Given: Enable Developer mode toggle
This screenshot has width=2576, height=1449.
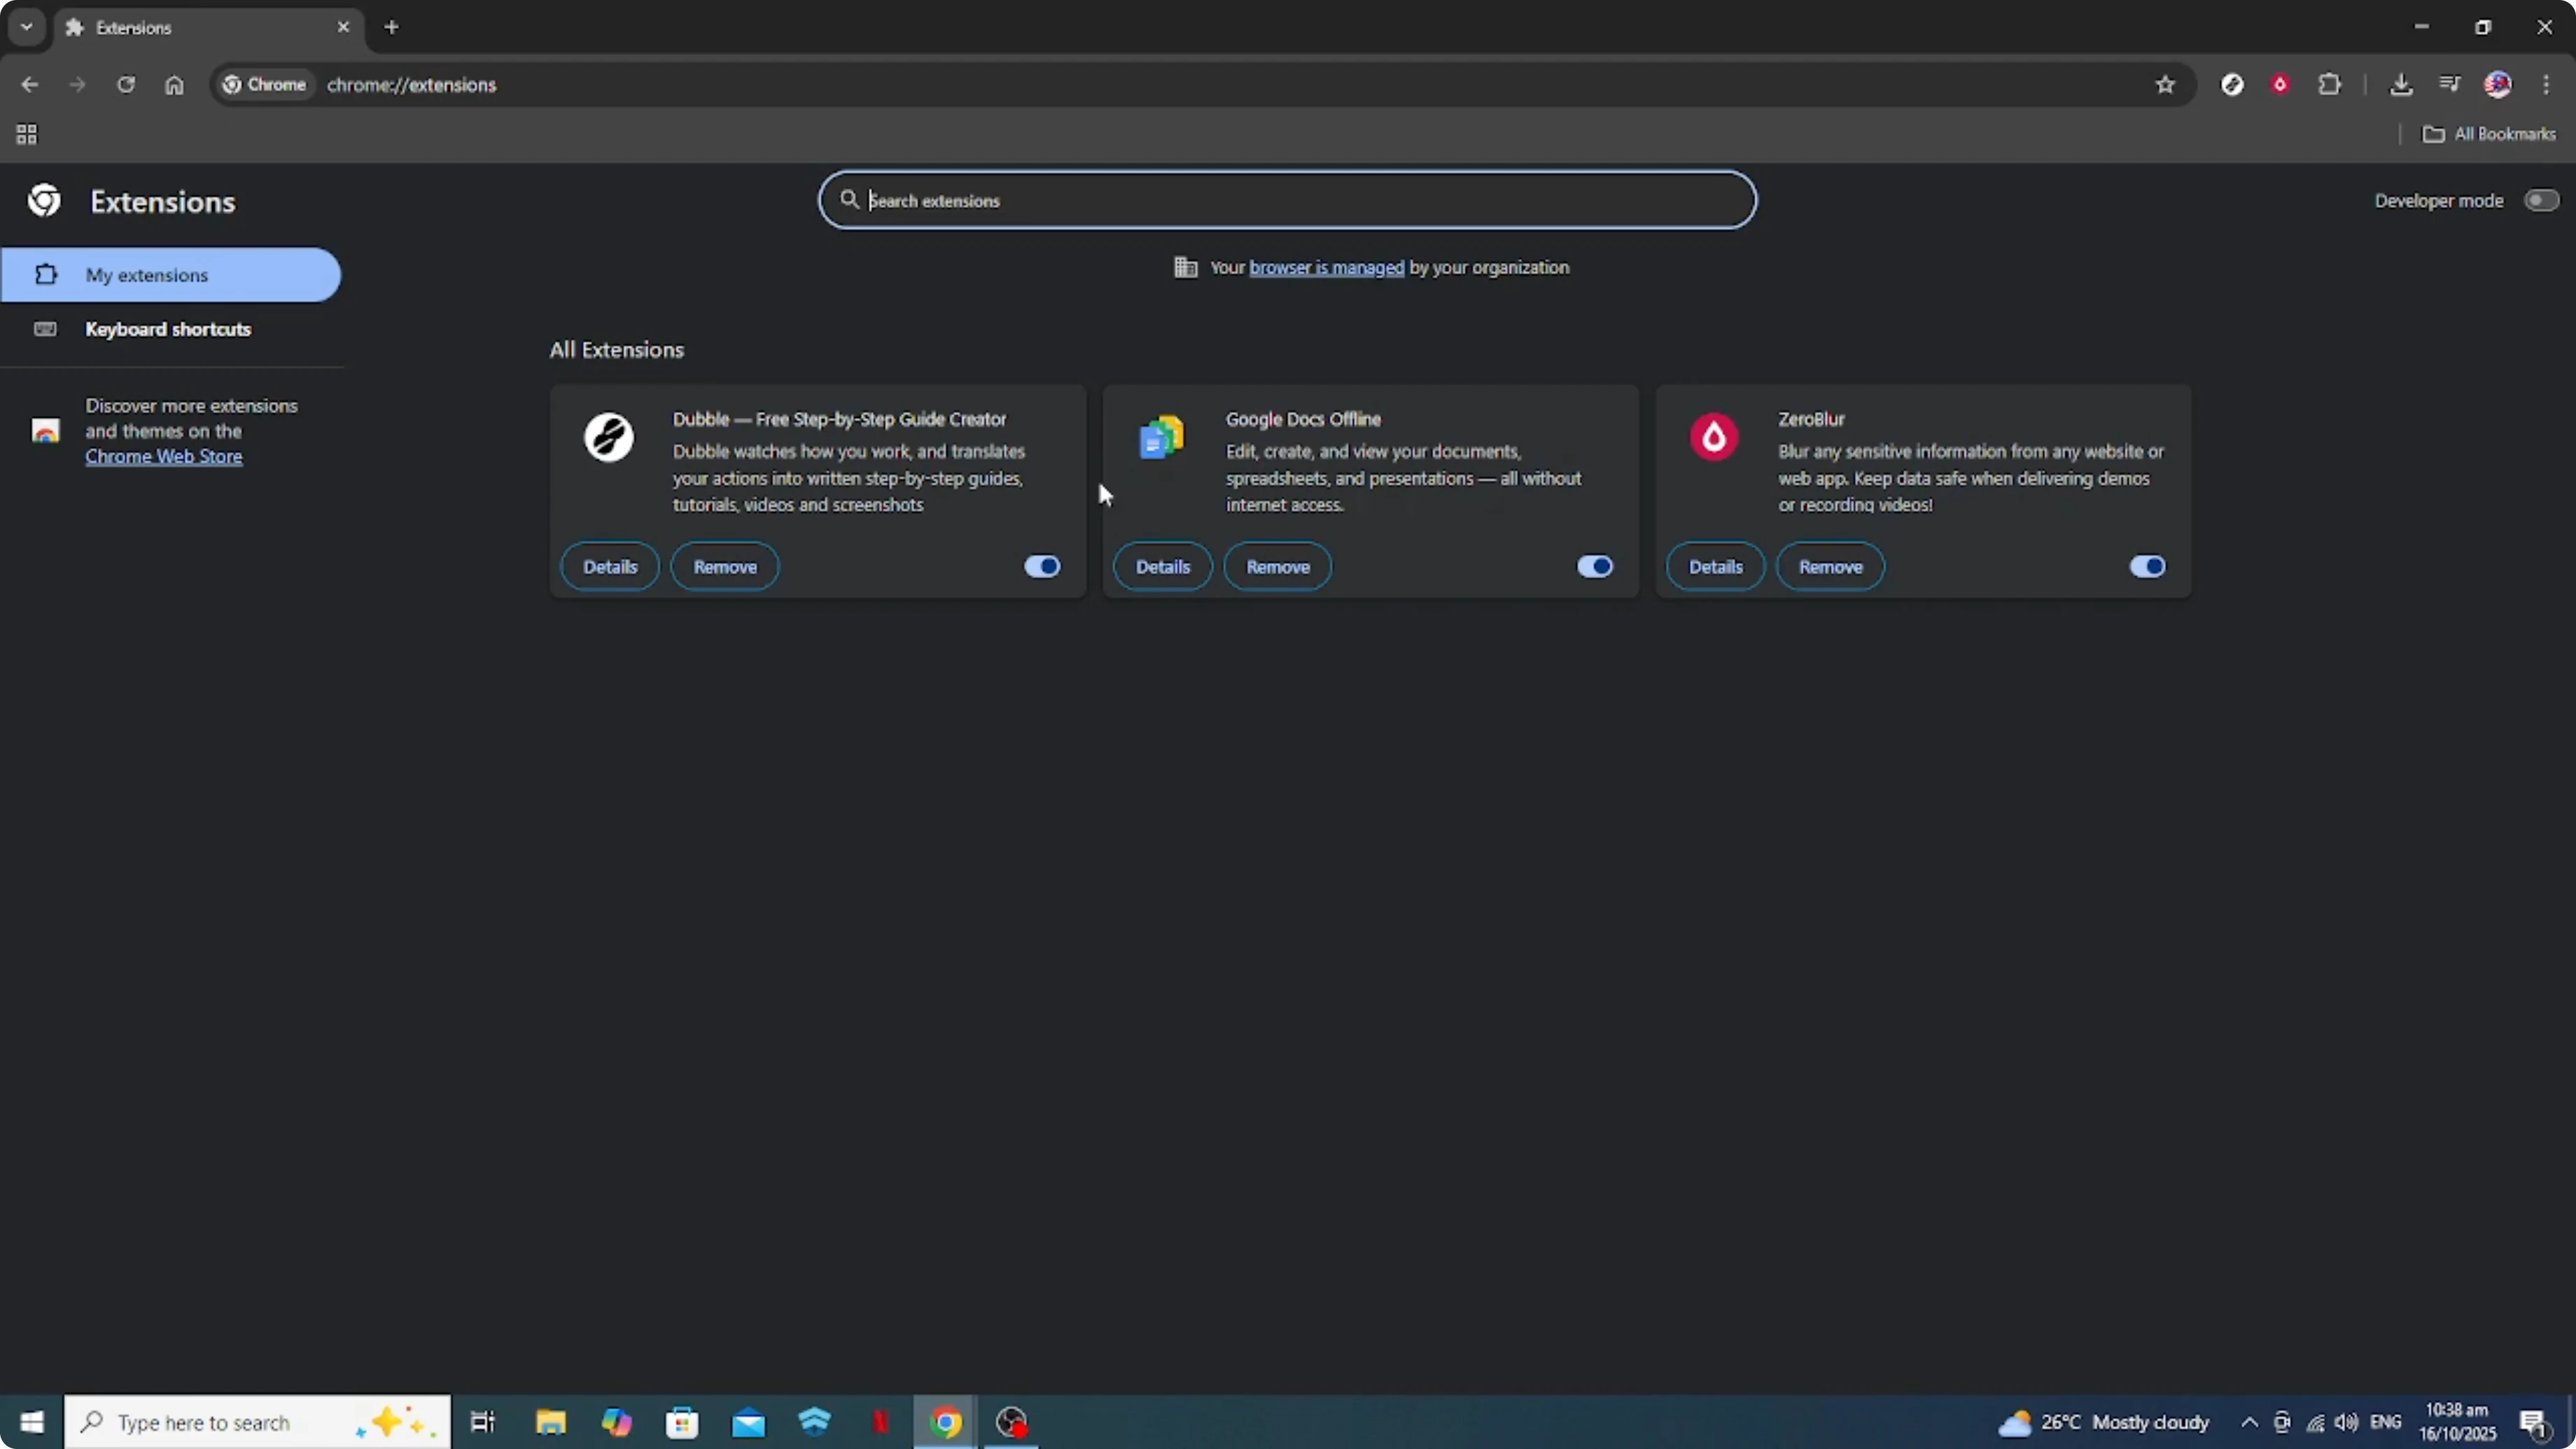Looking at the screenshot, I should click(2540, 200).
